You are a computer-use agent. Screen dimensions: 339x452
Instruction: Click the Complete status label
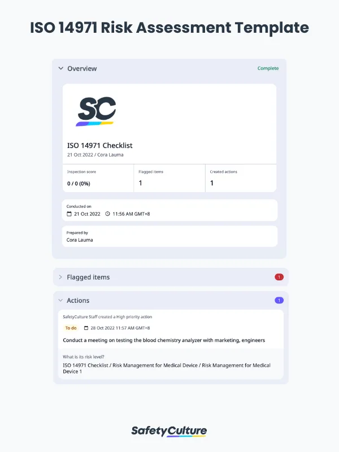coord(268,68)
